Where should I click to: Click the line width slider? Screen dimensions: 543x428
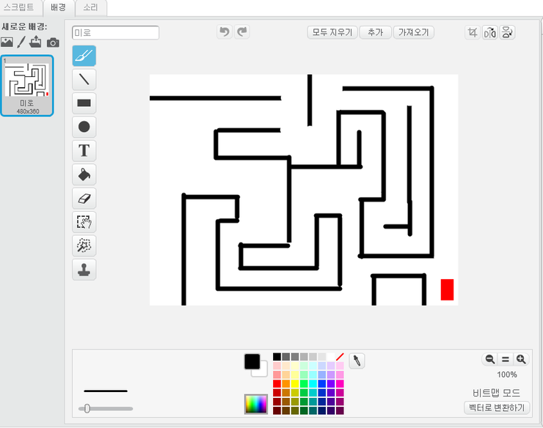[105, 408]
